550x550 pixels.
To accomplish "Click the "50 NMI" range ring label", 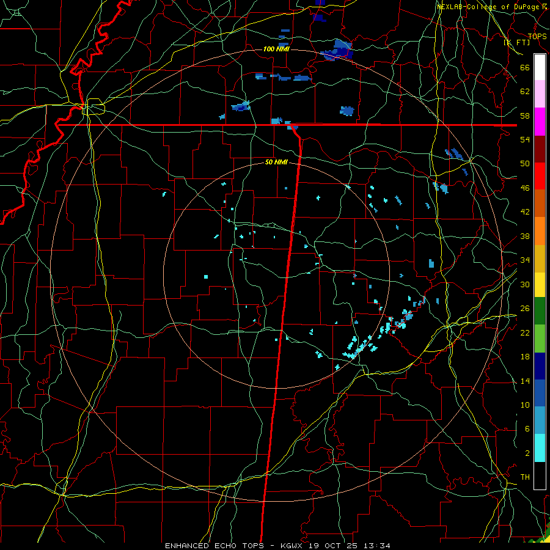I will click(276, 162).
